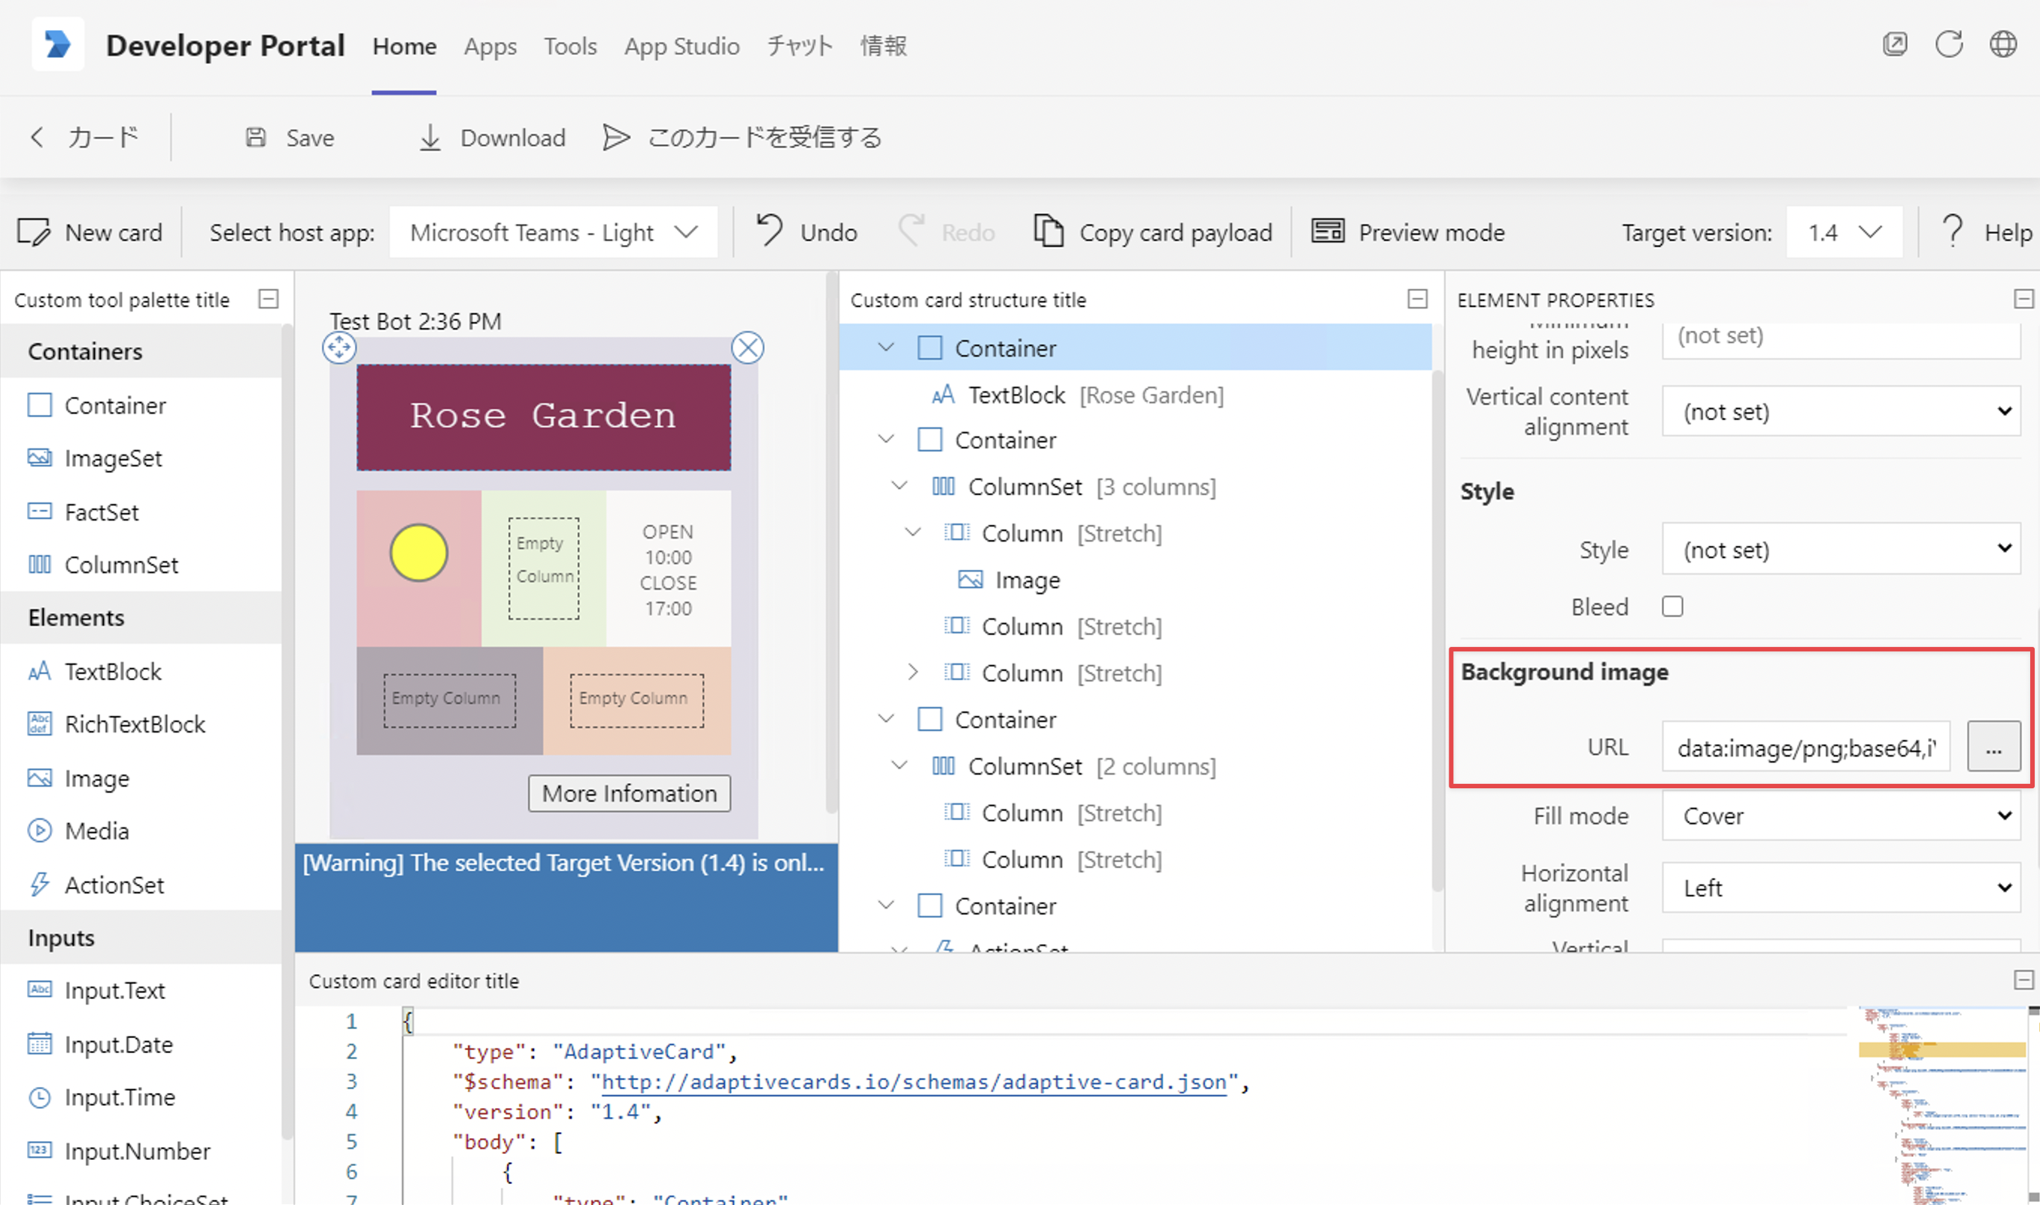This screenshot has width=2040, height=1205.
Task: Collapse the card structure panel
Action: click(1417, 299)
